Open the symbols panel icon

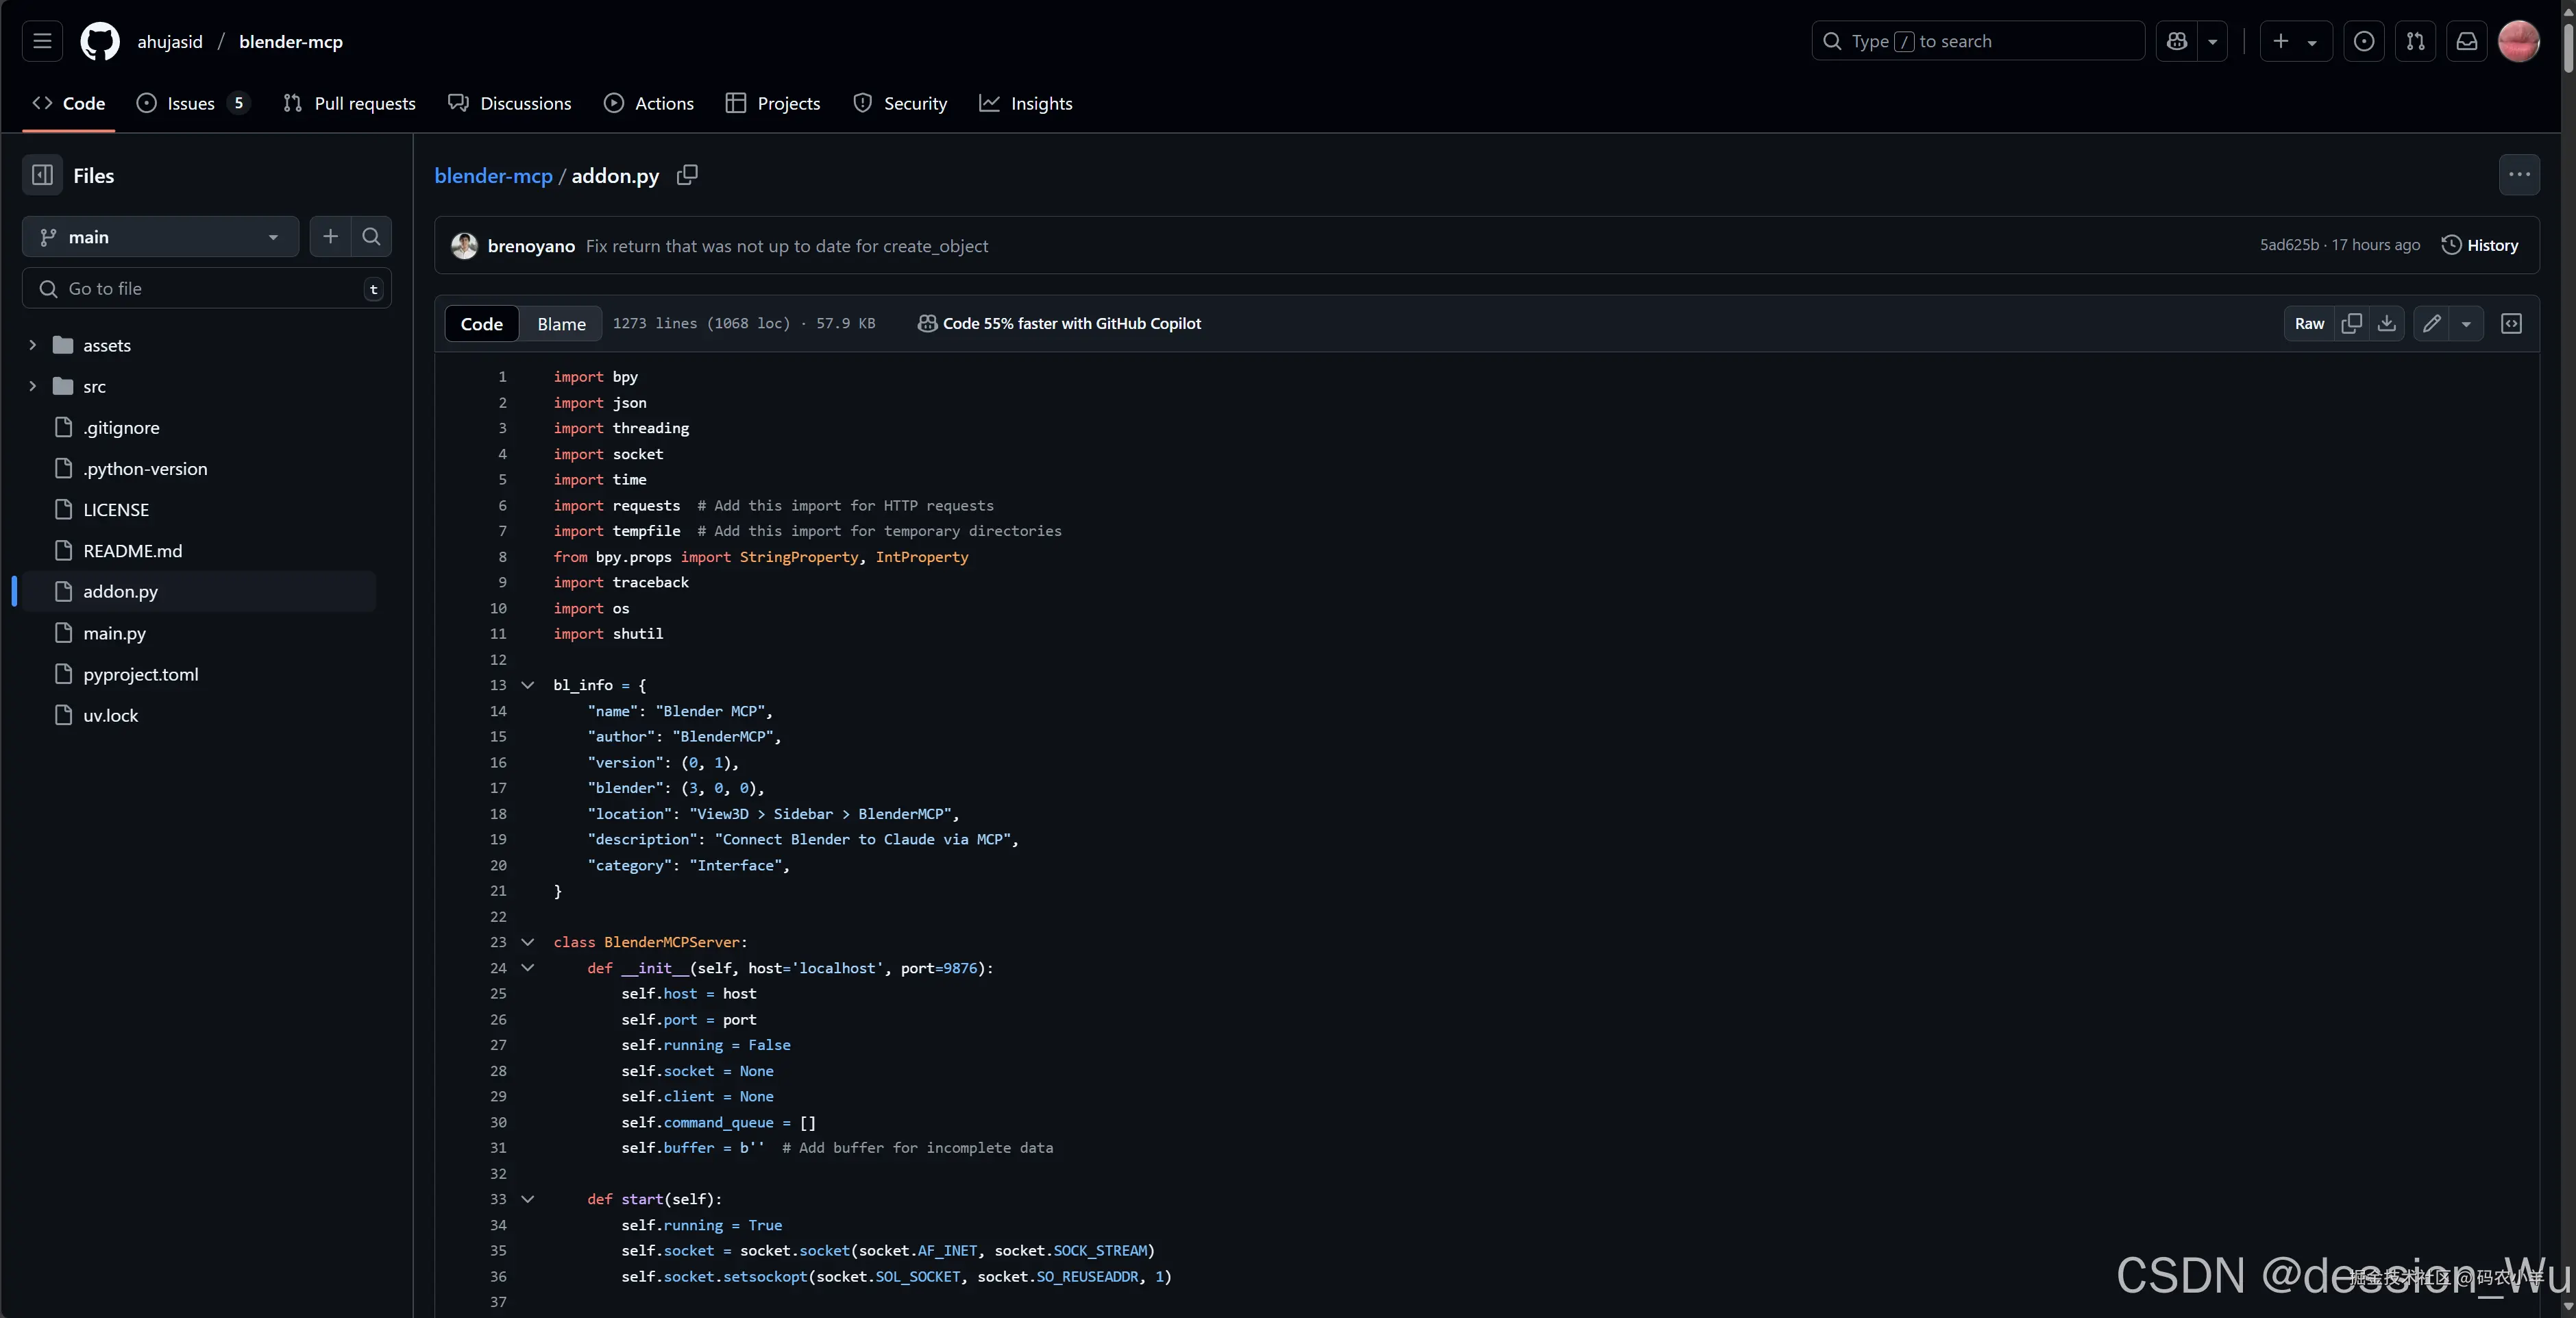(2511, 323)
